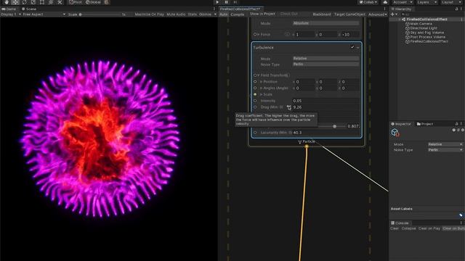Toggle Mute Audio in Game view

click(x=176, y=14)
